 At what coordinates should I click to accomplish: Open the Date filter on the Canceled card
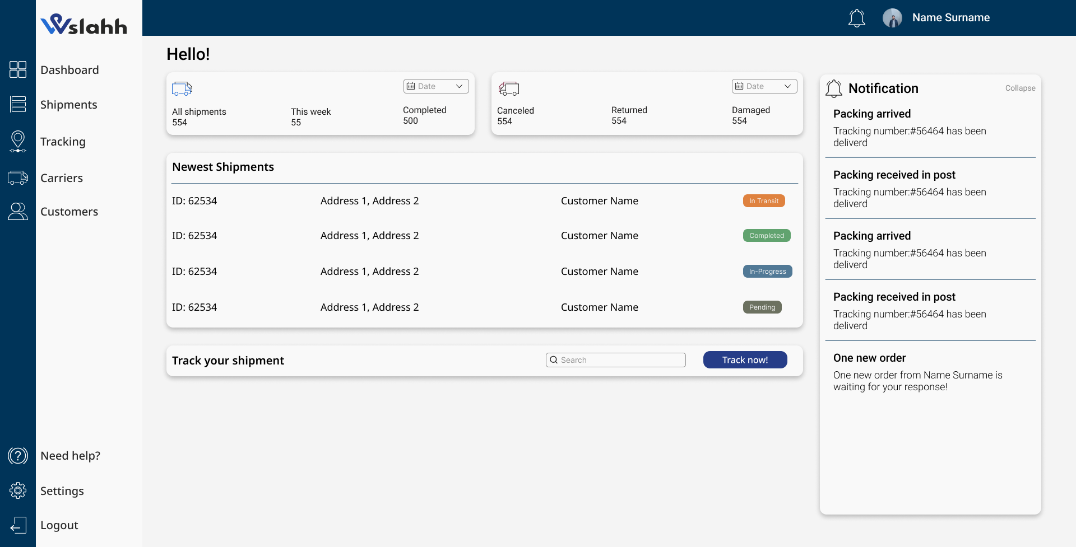[x=764, y=86]
